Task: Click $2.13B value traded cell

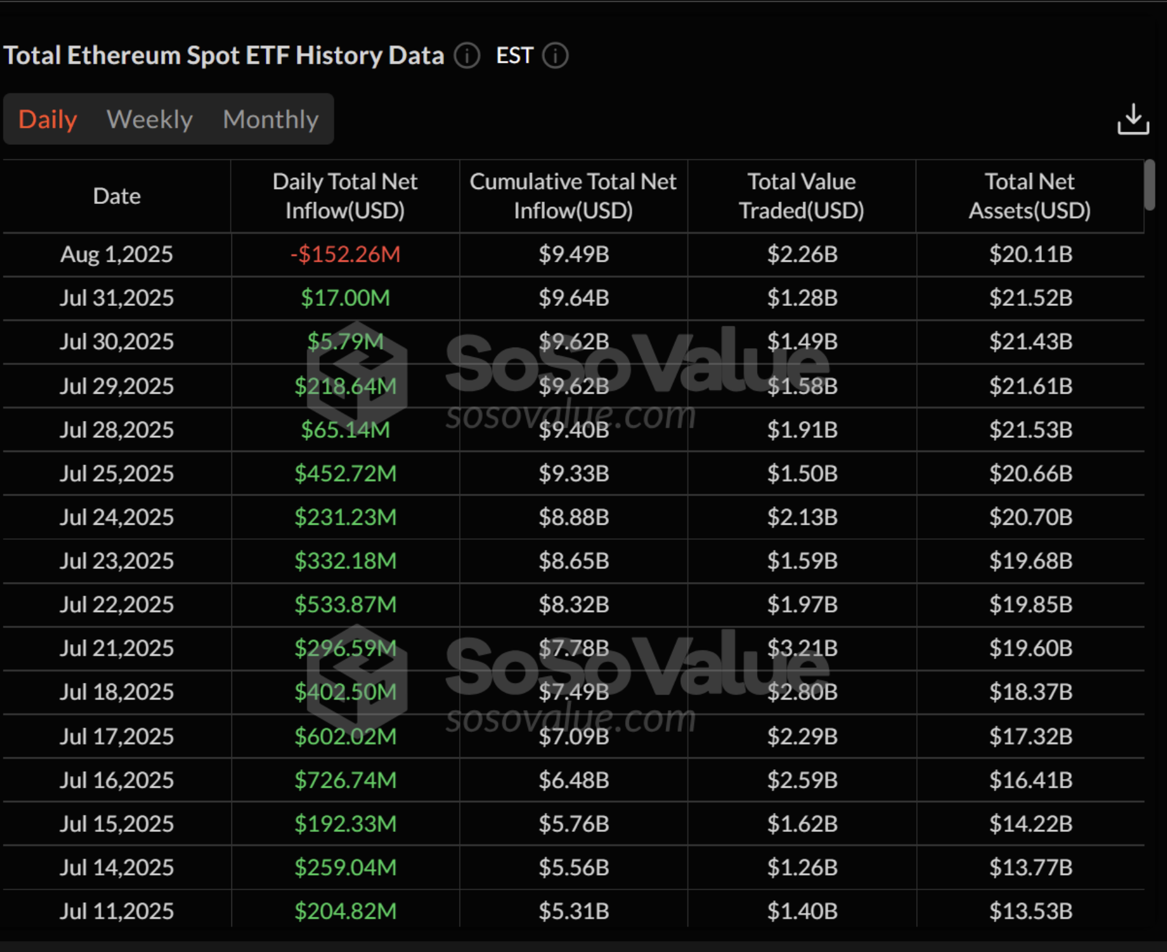Action: click(802, 517)
